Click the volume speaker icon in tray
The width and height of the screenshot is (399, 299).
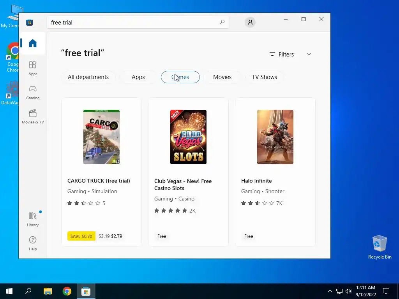click(348, 291)
